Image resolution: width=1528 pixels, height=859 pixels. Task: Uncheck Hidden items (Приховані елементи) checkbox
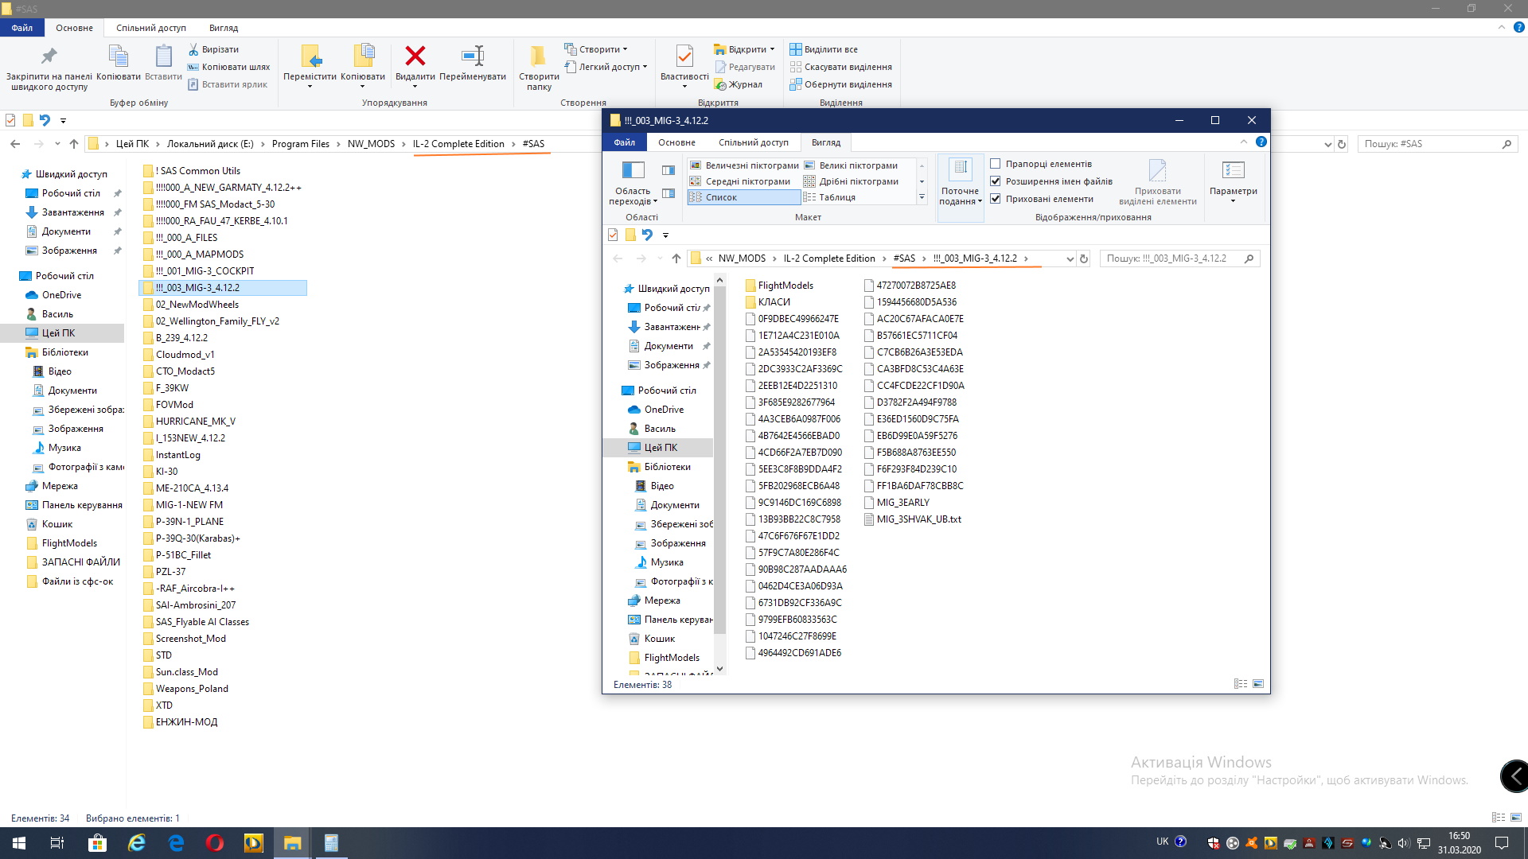(996, 199)
